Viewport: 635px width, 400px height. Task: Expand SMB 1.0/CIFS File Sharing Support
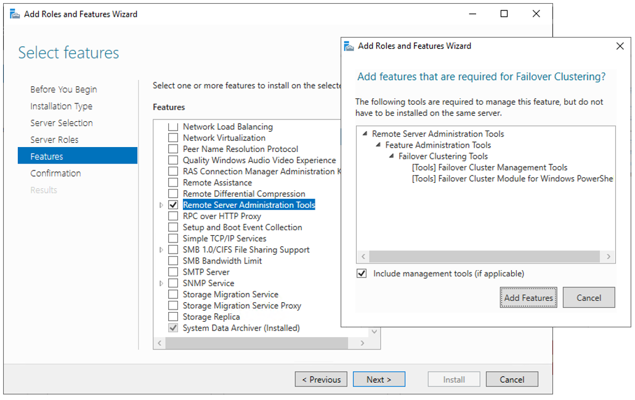(x=161, y=250)
